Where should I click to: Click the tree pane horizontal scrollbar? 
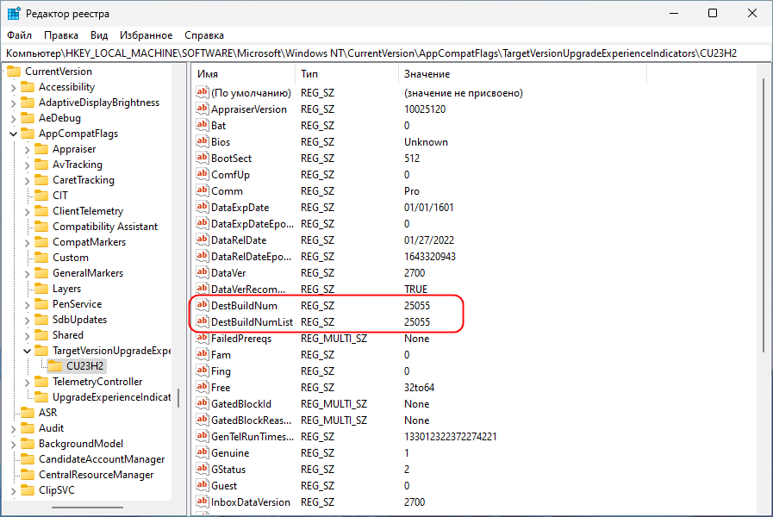(x=87, y=508)
